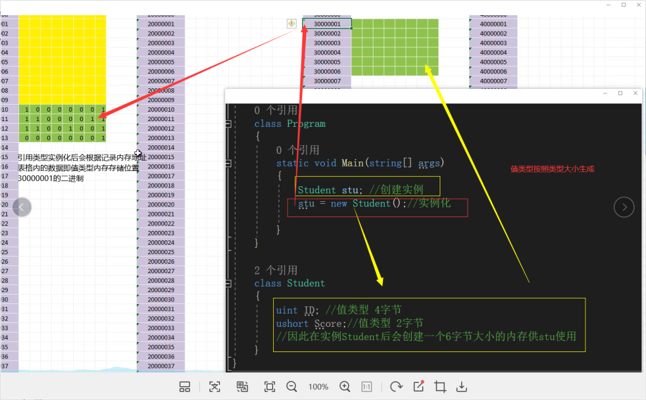
Task: Open the edit/annotate image tool
Action: point(419,386)
